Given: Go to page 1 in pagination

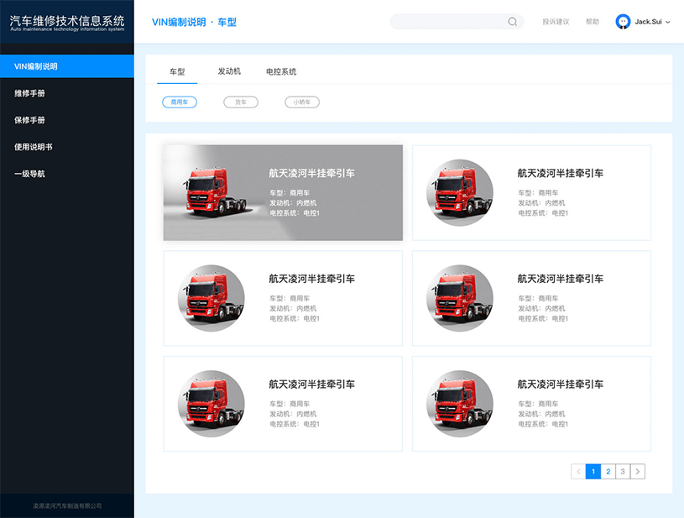Looking at the screenshot, I should click(593, 471).
